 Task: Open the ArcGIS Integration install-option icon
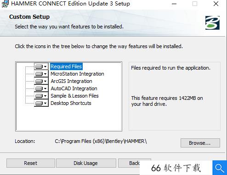click(41, 81)
